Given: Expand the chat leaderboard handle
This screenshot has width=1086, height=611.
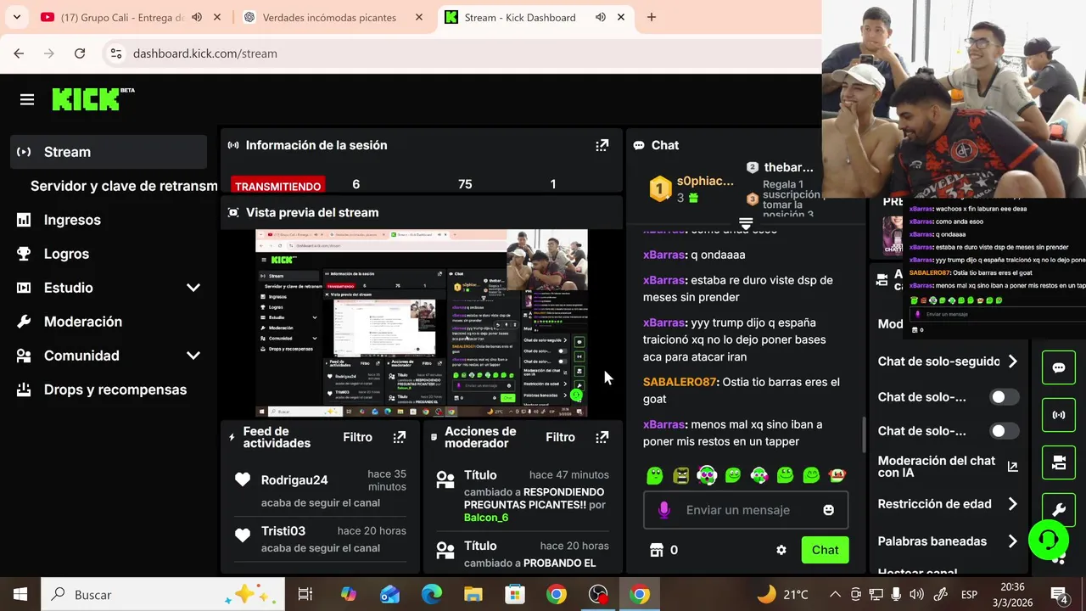Looking at the screenshot, I should 746,224.
